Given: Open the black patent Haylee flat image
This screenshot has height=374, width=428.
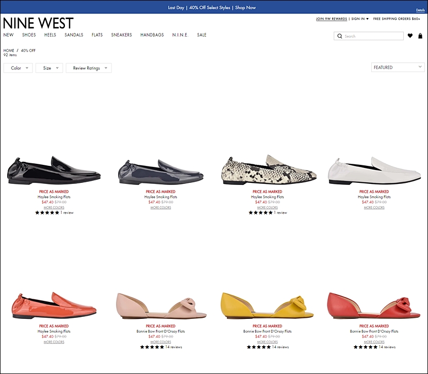Looking at the screenshot, I should click(54, 171).
